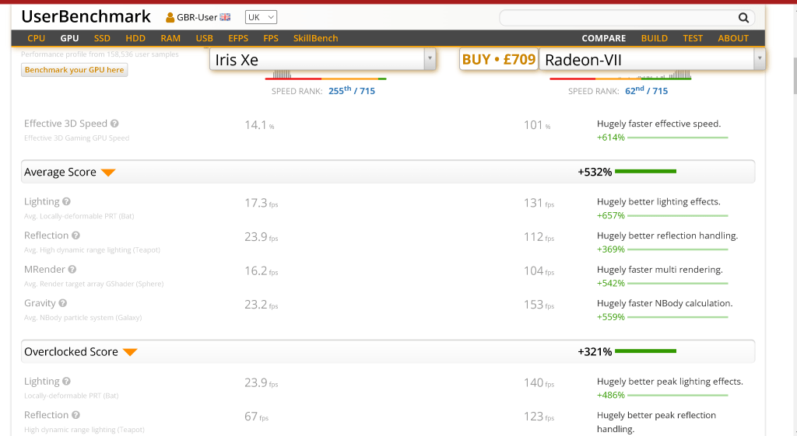Click Radeon-VII speed rank 62nd / 715

coord(647,90)
